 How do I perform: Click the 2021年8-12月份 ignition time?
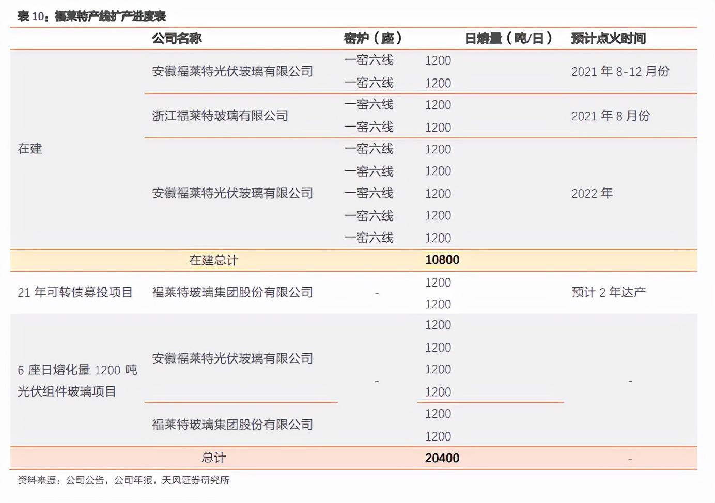(620, 71)
